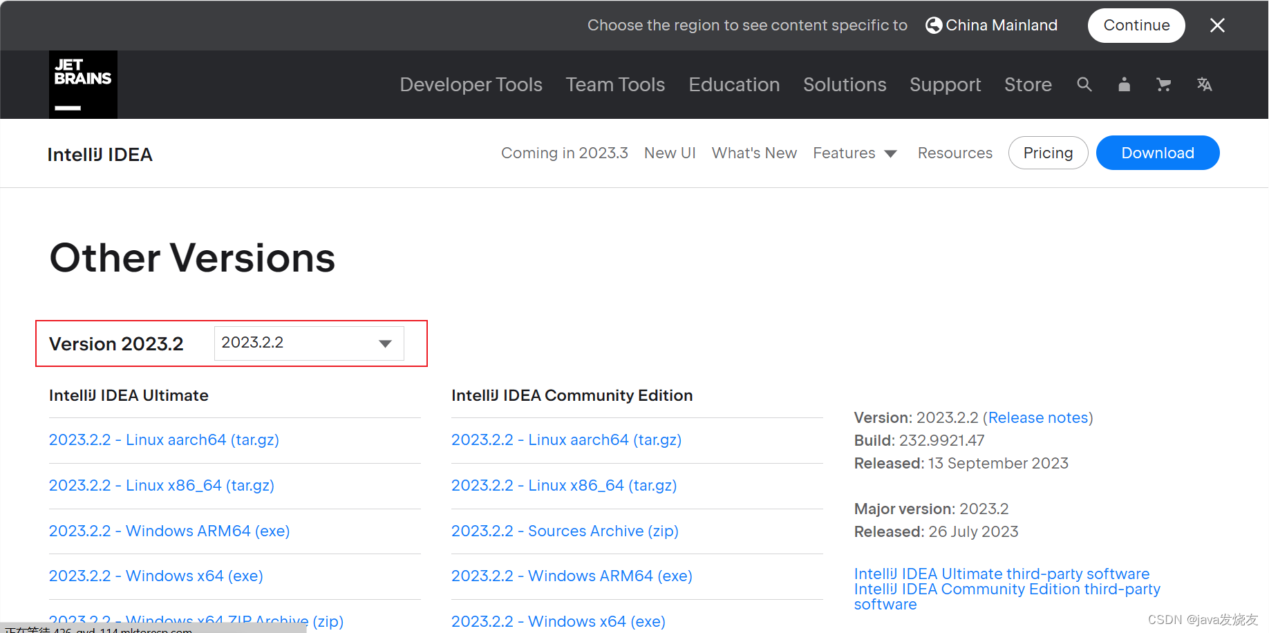Download Ultimate 2023.2.2 Windows ARM64 exe
Screen dimensions: 1269x633
click(x=169, y=531)
